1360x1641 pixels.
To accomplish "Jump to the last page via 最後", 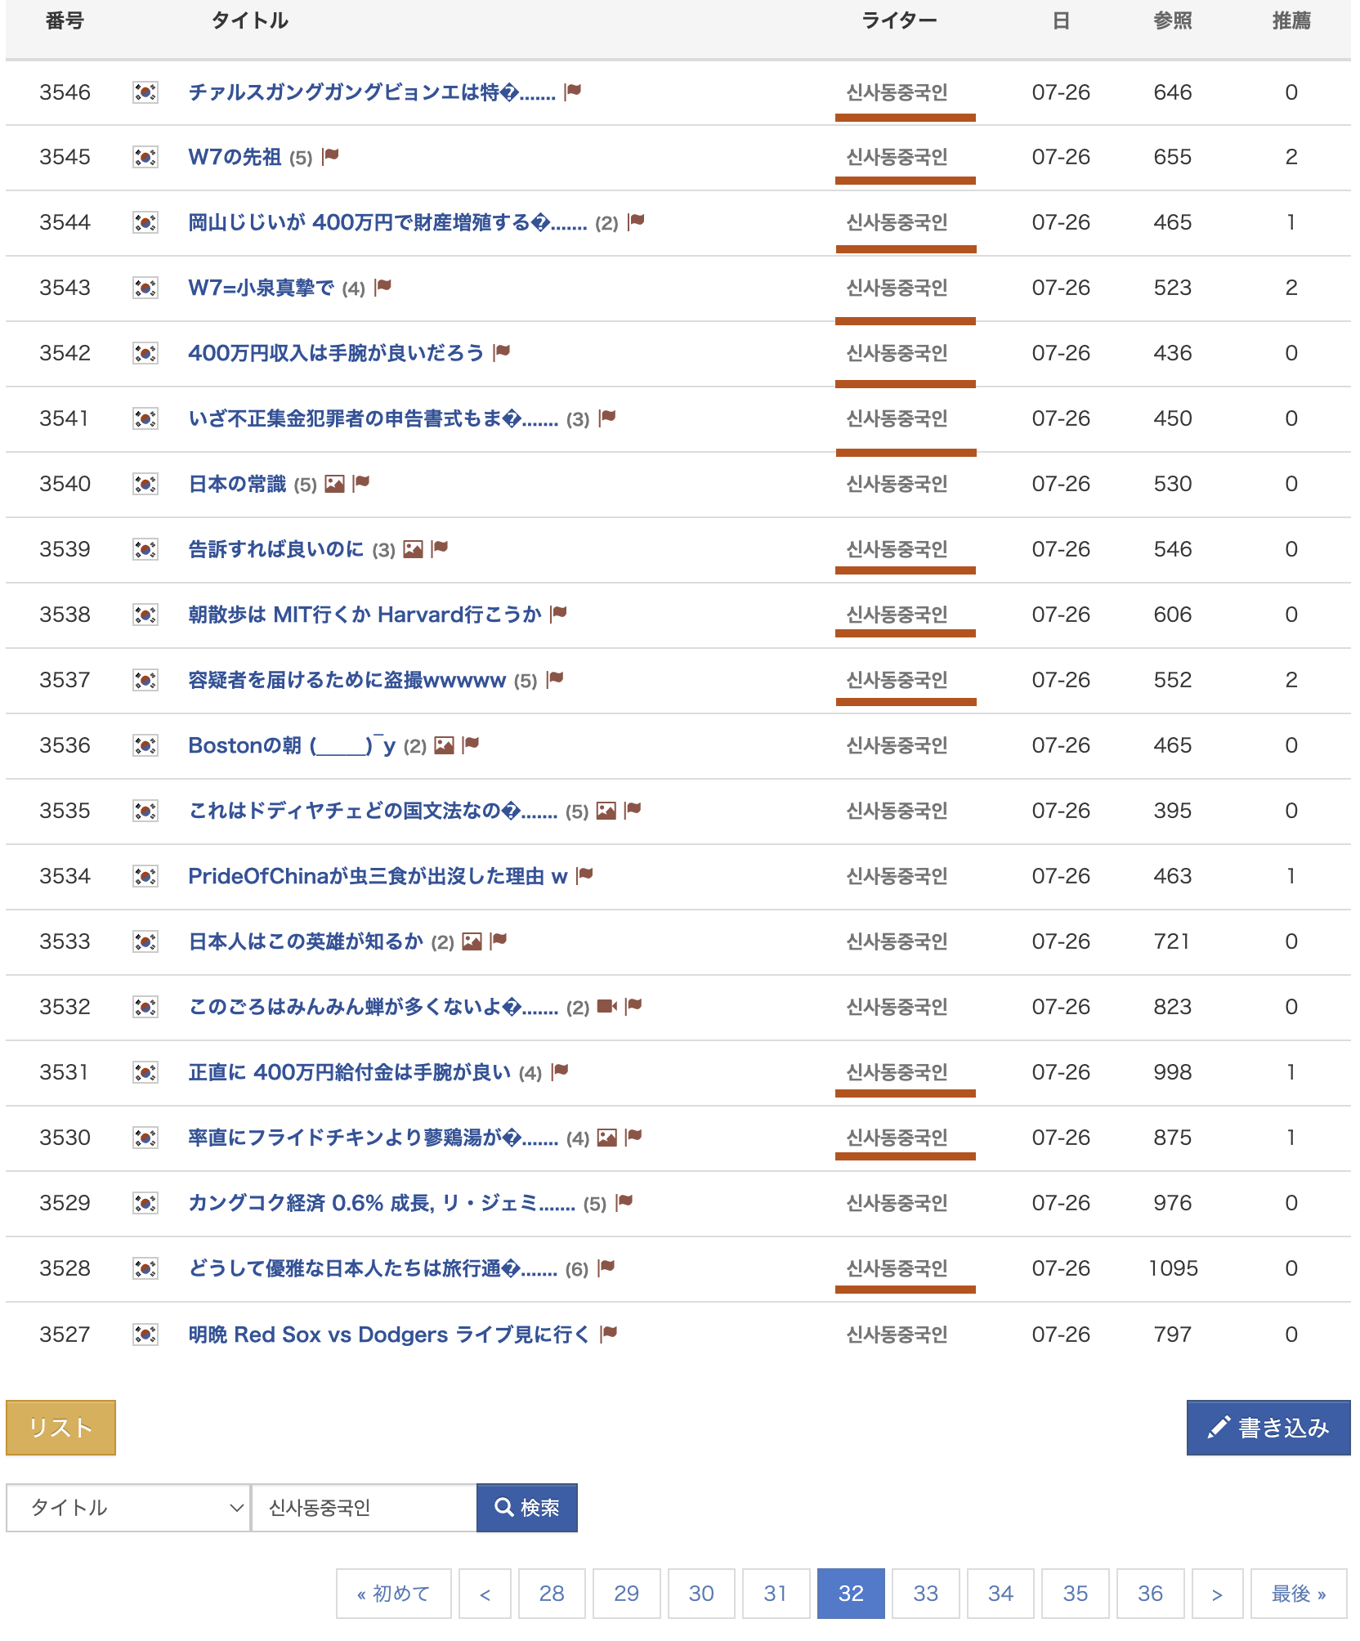I will pyautogui.click(x=1298, y=1594).
